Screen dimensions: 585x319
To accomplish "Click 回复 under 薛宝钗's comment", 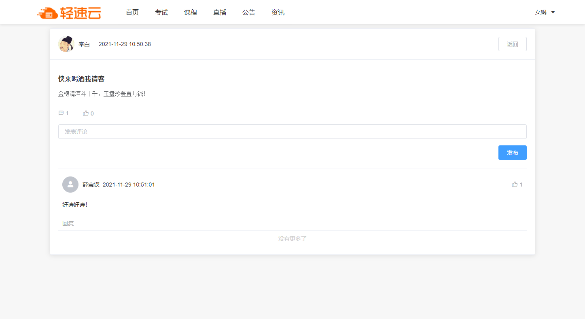I will pyautogui.click(x=68, y=223).
